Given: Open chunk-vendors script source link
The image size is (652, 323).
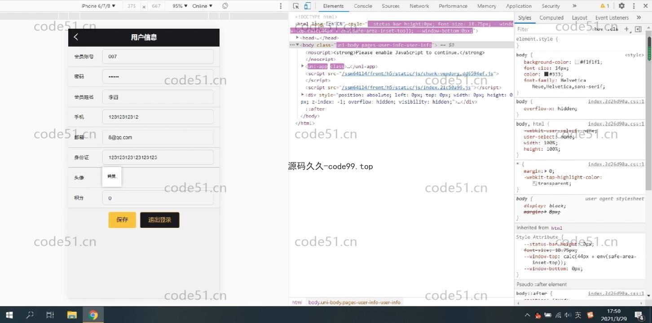Looking at the screenshot, I should pyautogui.click(x=417, y=74).
